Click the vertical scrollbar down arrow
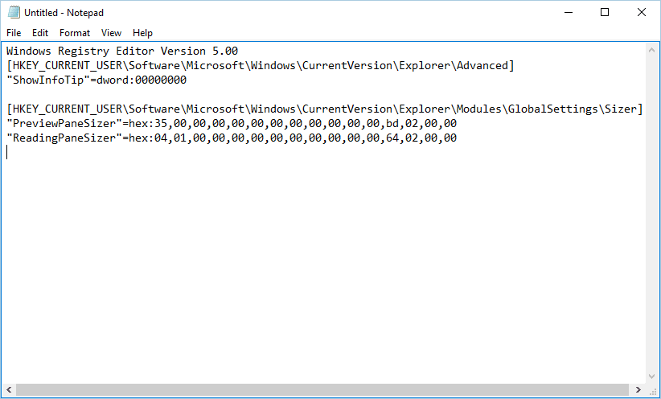Image resolution: width=661 pixels, height=399 pixels. [651, 376]
